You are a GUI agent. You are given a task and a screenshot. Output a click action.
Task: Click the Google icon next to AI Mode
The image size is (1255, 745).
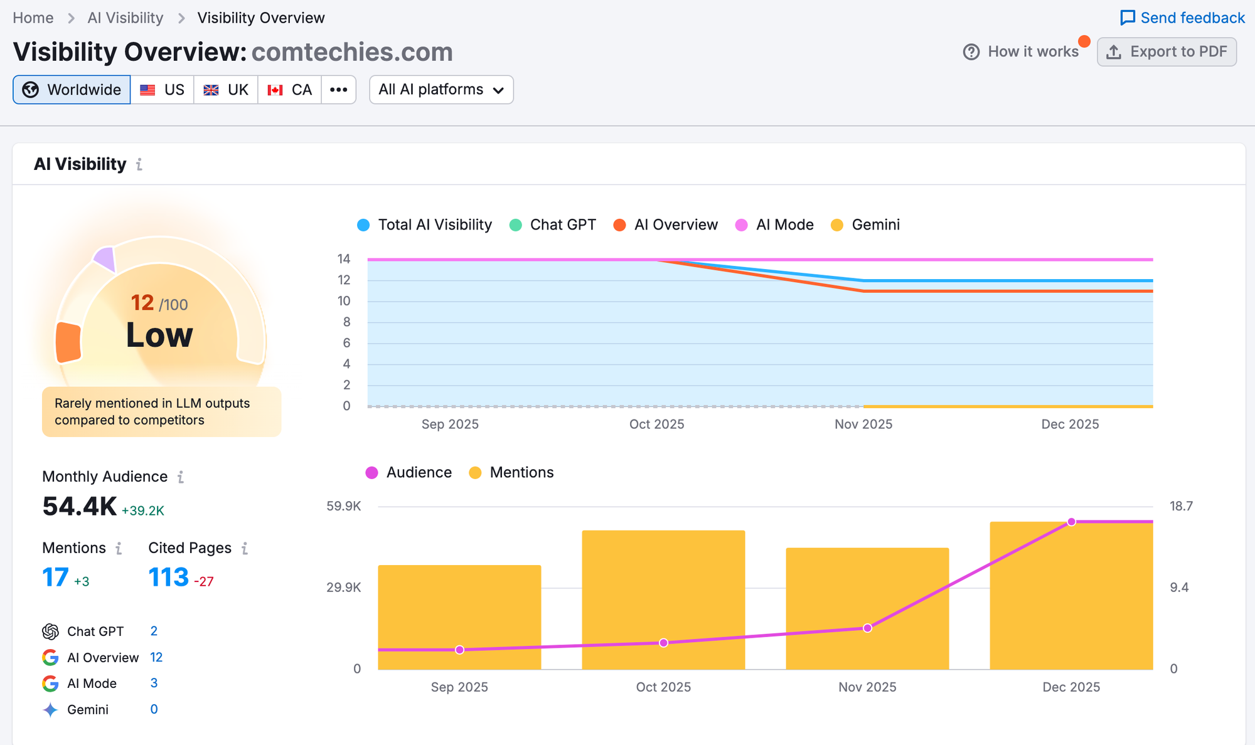tap(50, 684)
